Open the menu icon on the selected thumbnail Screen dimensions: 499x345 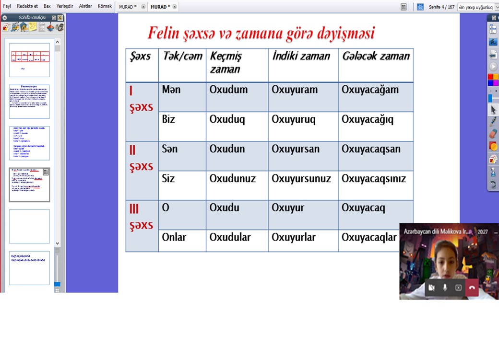46,172
